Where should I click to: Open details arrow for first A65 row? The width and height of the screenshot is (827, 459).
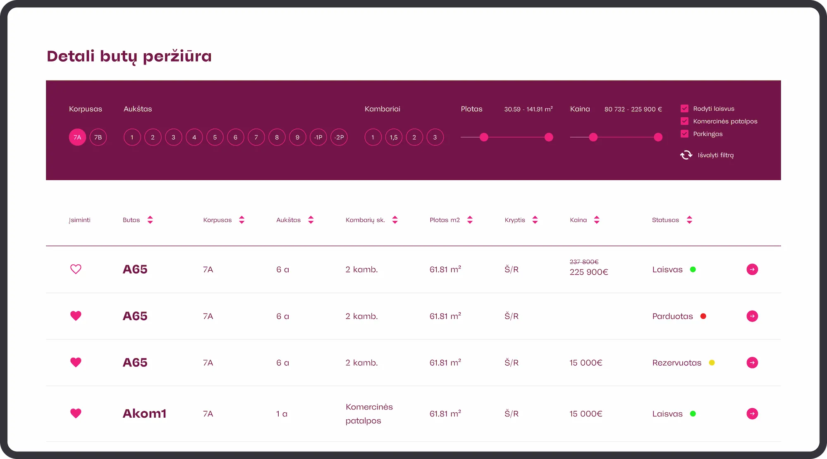point(752,269)
